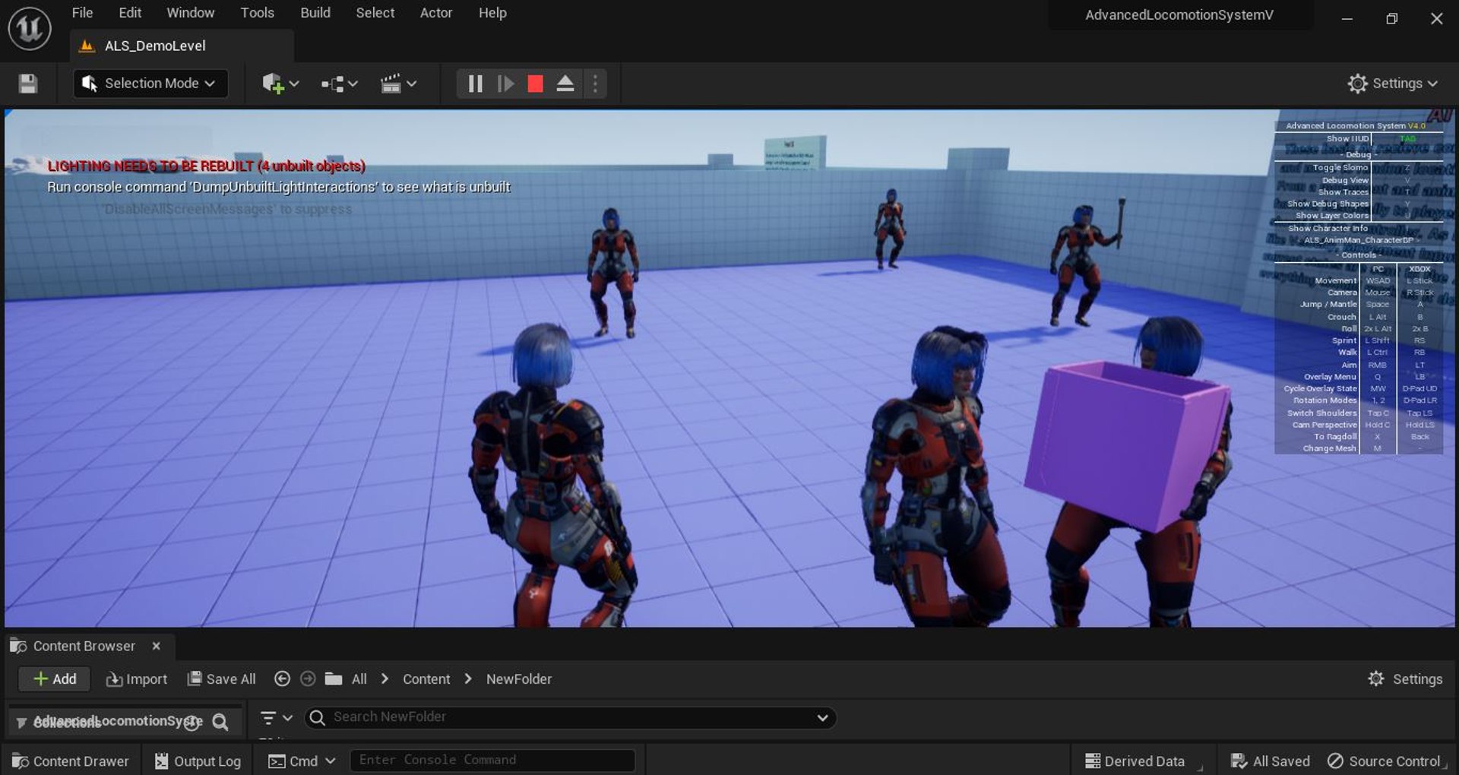Open the Actor menu
Screen dimensions: 1459x775
pyautogui.click(x=436, y=13)
